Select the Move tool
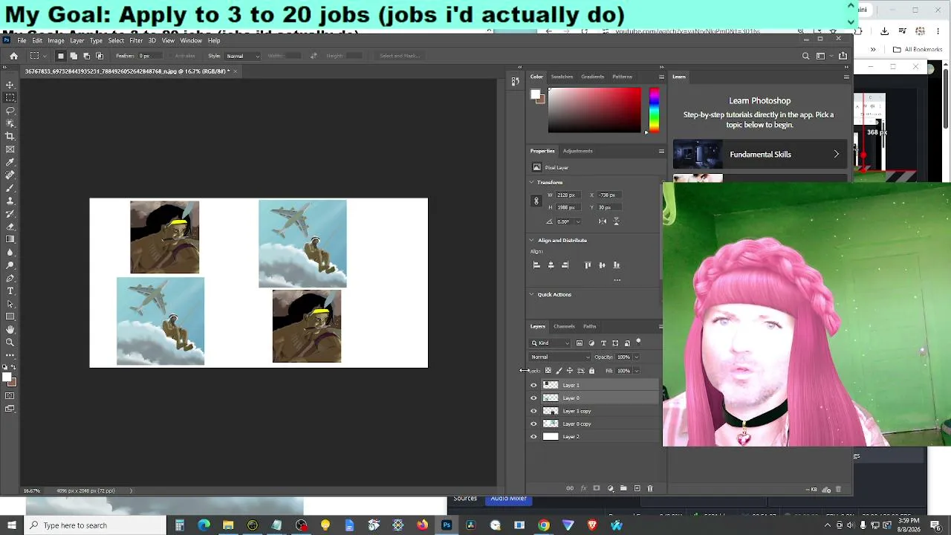 coord(10,85)
